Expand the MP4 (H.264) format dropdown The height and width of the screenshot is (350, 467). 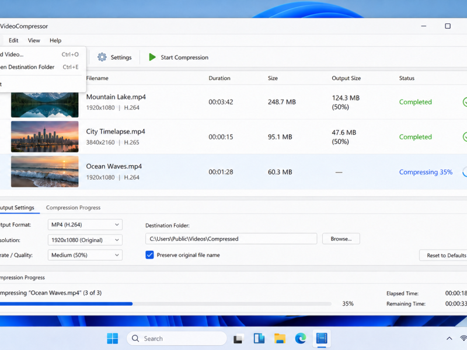point(85,225)
